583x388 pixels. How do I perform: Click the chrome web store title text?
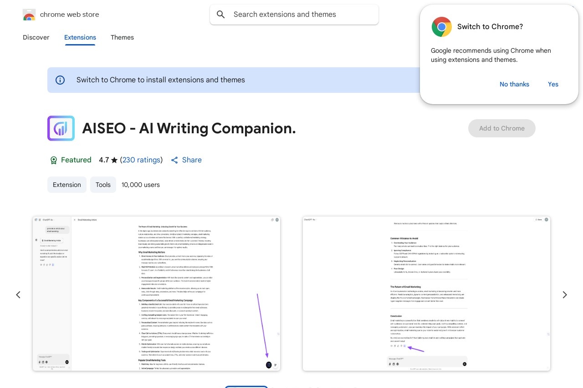coord(70,15)
